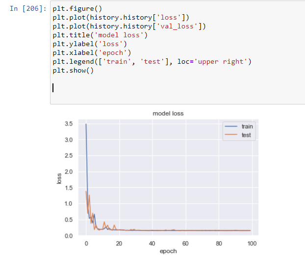
Task: Place cursor on the plt.xlabel('epoch') line
Action: click(x=94, y=52)
